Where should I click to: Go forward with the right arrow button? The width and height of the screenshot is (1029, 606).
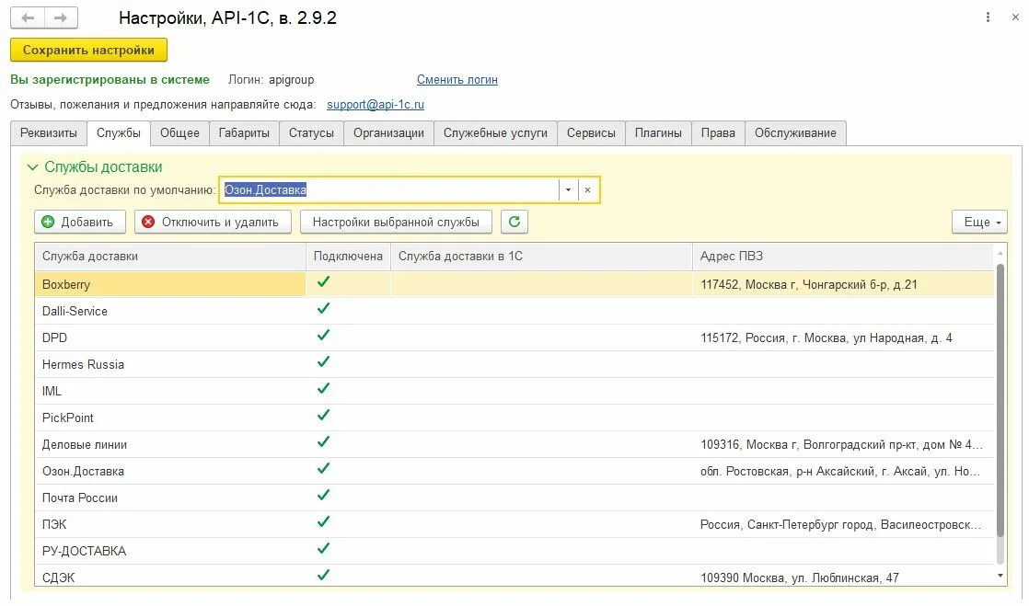click(61, 17)
